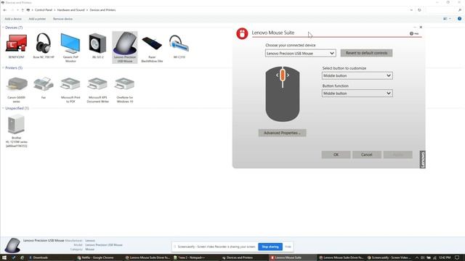Click Cancel in Lenovo Mouse Suite
Viewport: 465px width, 261px height.
[366, 154]
